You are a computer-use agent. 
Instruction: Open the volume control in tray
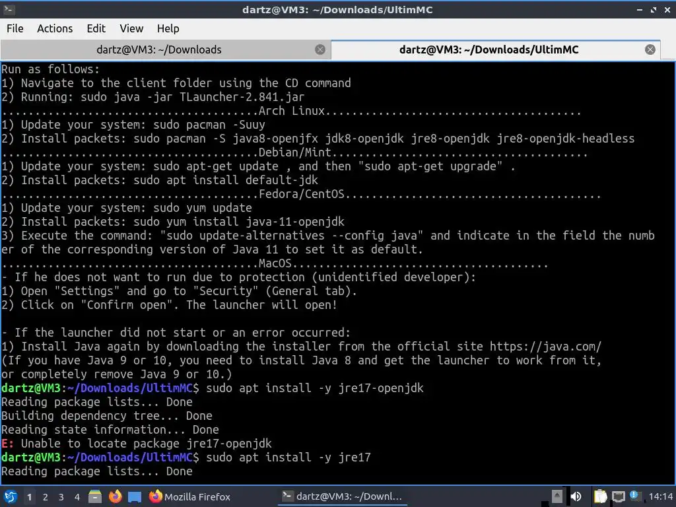click(576, 496)
